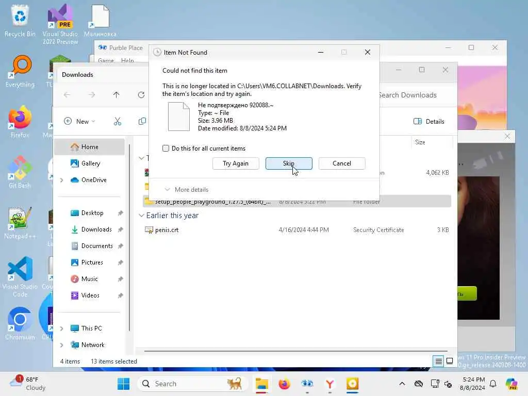Viewport: 528px width, 396px height.
Task: Go up one folder level
Action: (116, 95)
